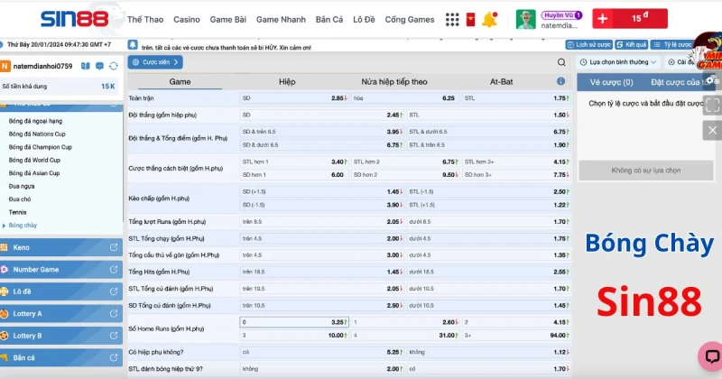The height and width of the screenshot is (379, 722).
Task: Open the book icon beside username
Action: (86, 66)
